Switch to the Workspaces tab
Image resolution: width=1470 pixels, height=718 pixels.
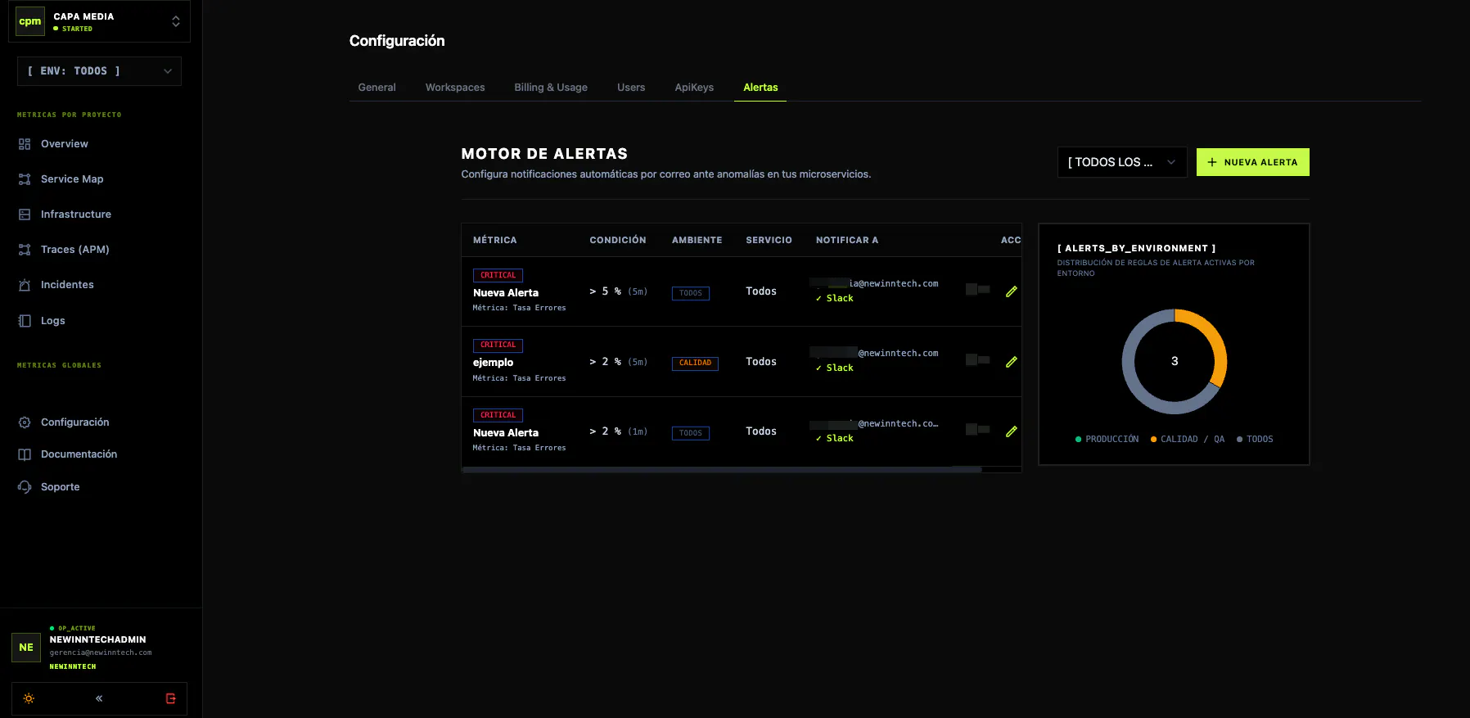tap(455, 88)
